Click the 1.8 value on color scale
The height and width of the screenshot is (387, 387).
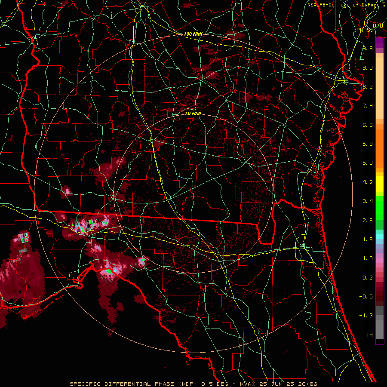tap(368, 240)
